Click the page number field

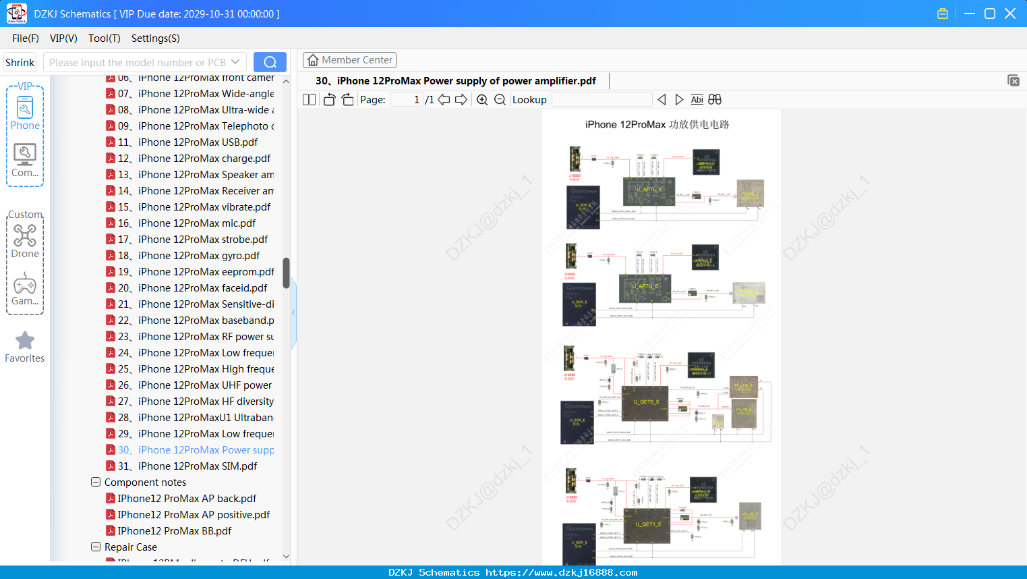click(407, 100)
